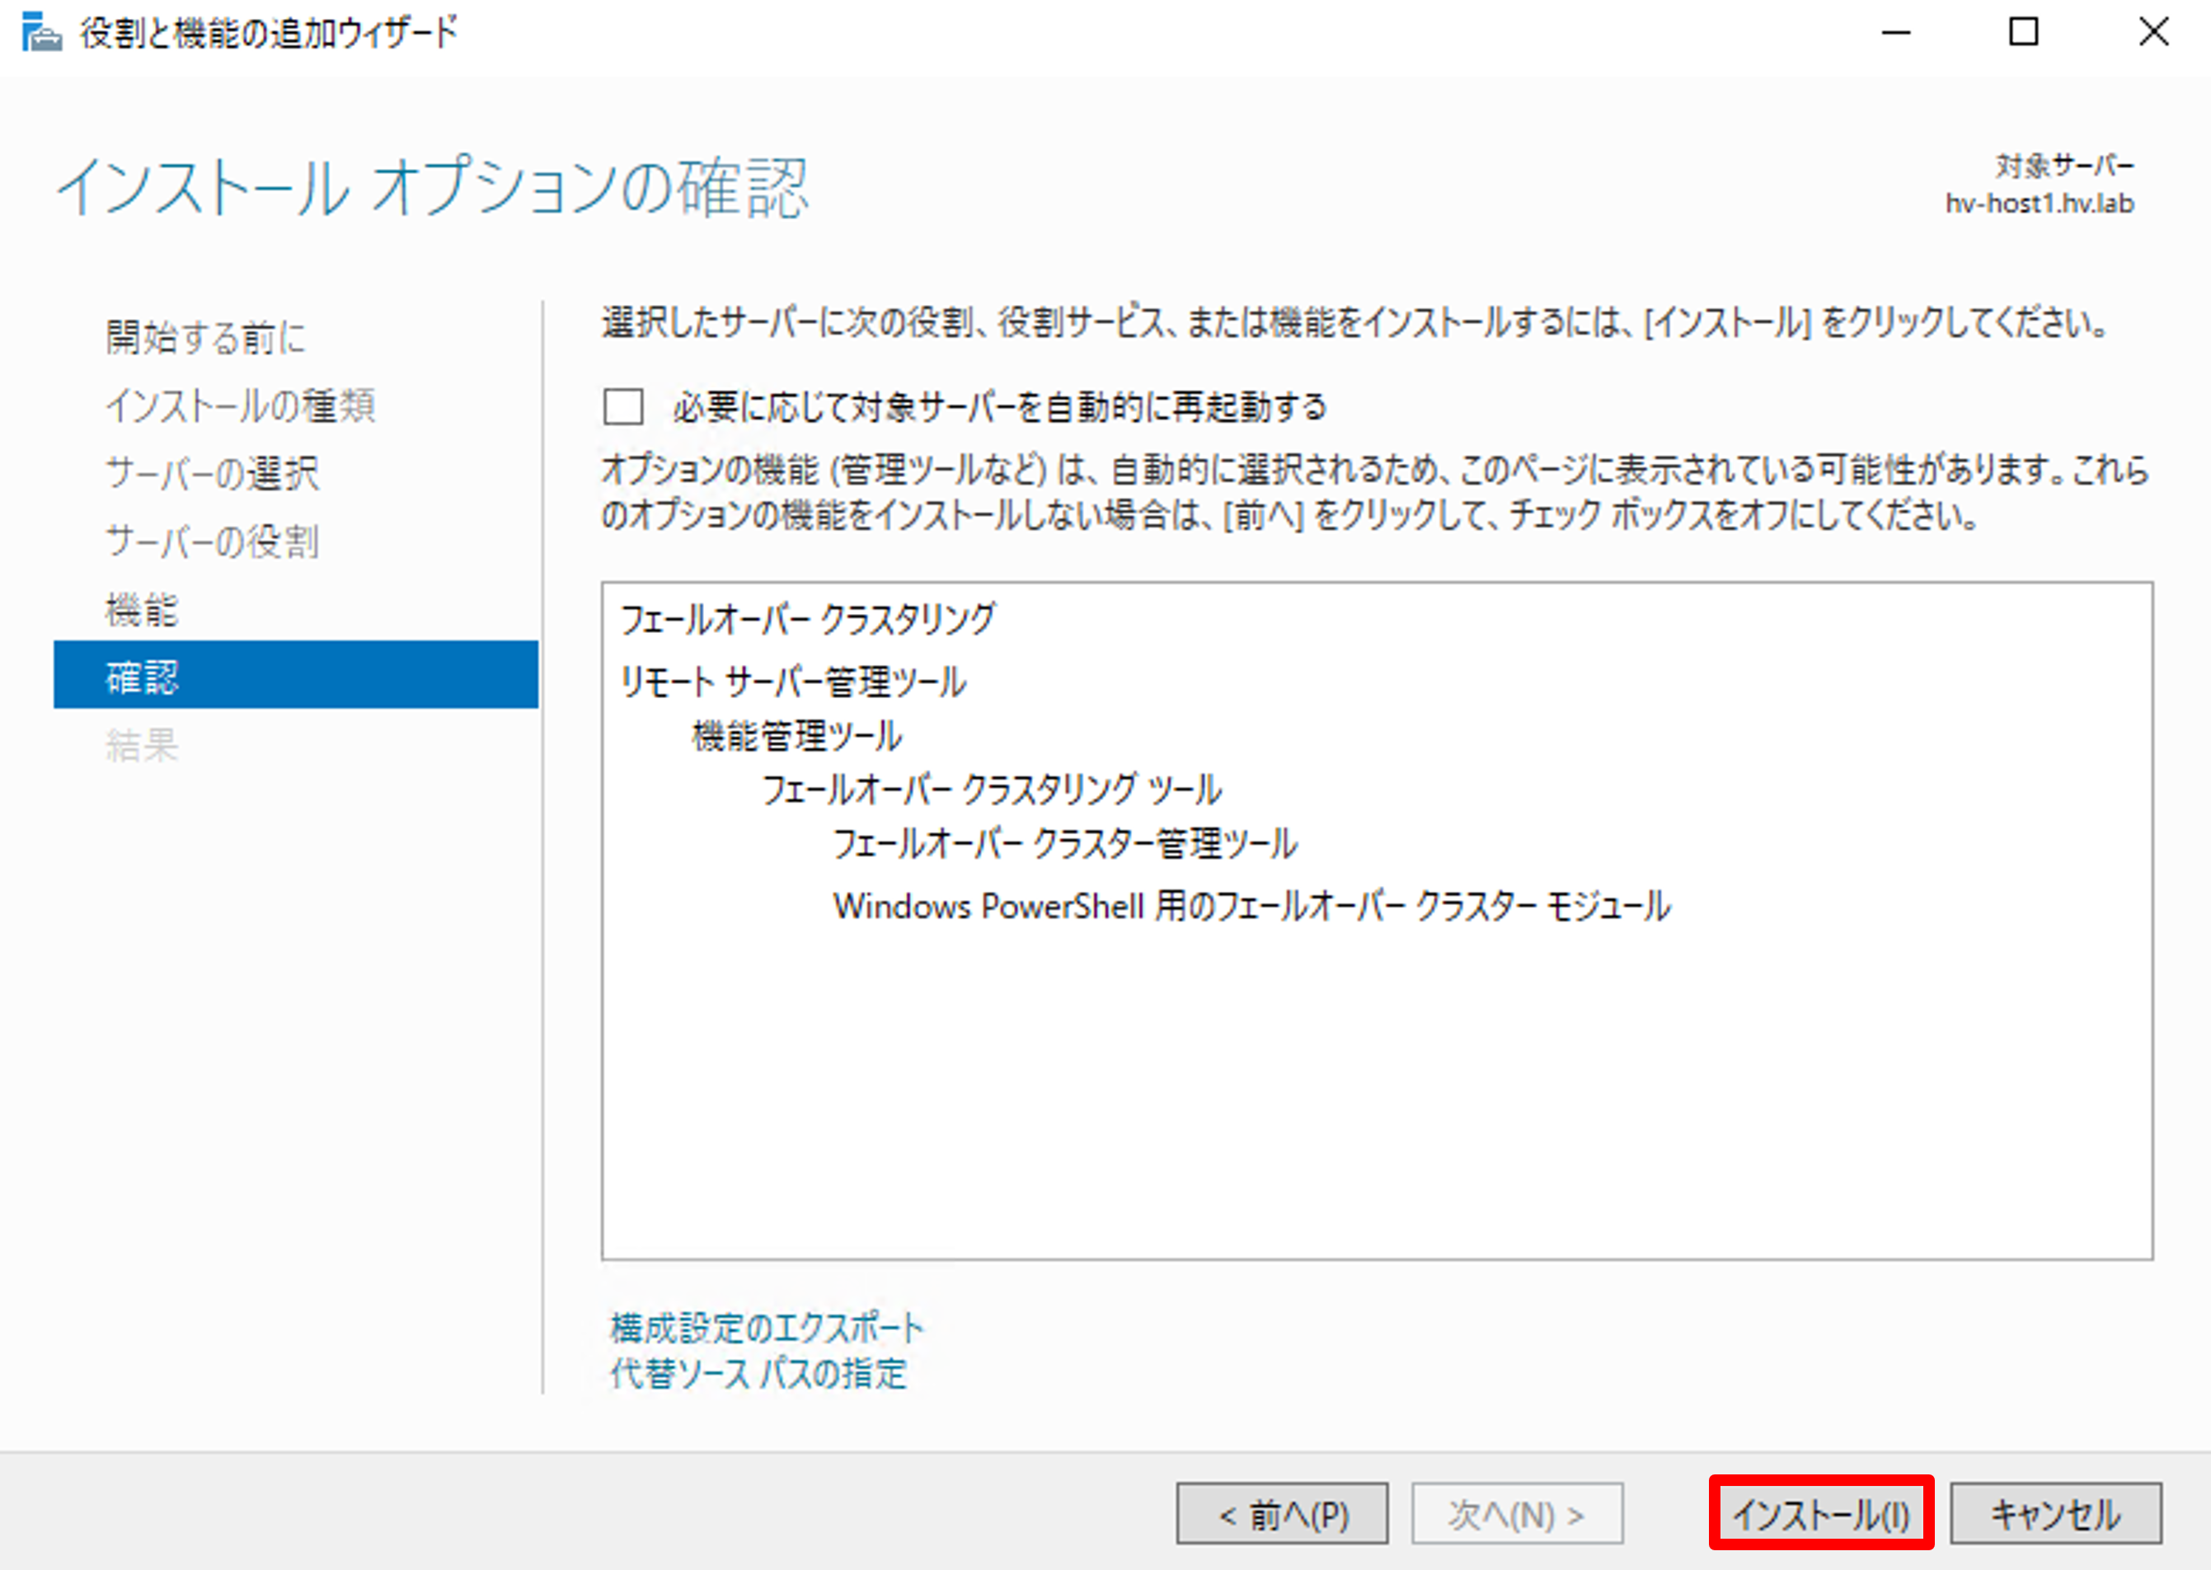Image resolution: width=2211 pixels, height=1570 pixels.
Task: Open the 代替ソース パスの指定 link
Action: 758,1373
